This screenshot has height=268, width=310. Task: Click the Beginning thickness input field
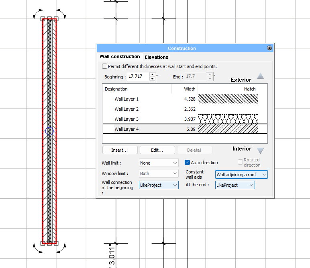click(x=138, y=76)
